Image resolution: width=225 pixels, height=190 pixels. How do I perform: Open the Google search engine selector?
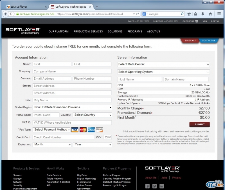[x=145, y=14]
